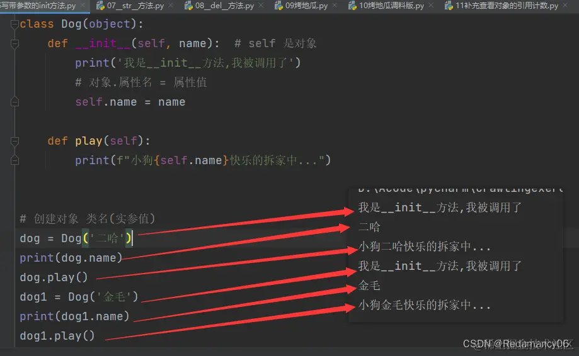Close the 11补充查看对象的引用计数.py tab
Image resolution: width=579 pixels, height=356 pixels.
coord(565,6)
